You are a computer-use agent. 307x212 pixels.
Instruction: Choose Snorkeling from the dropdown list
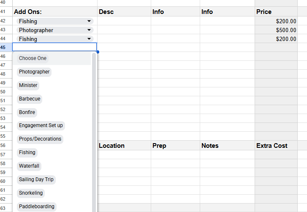pos(31,193)
